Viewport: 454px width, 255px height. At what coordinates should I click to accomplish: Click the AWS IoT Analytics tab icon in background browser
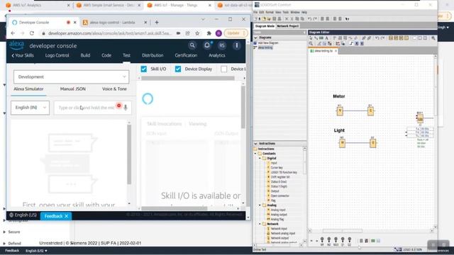[9, 5]
